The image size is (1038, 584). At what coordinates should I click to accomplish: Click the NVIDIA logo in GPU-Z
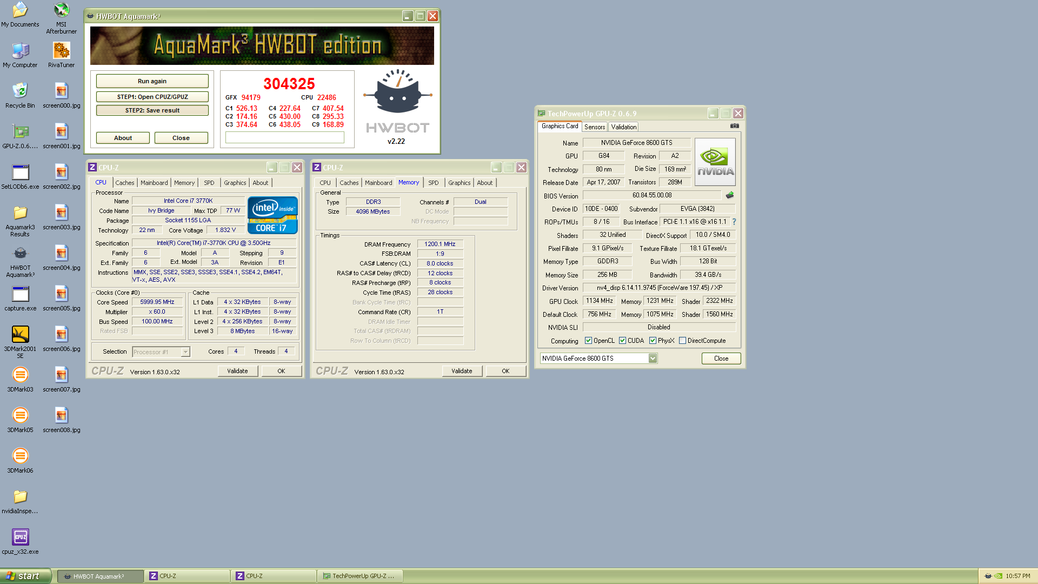point(715,162)
